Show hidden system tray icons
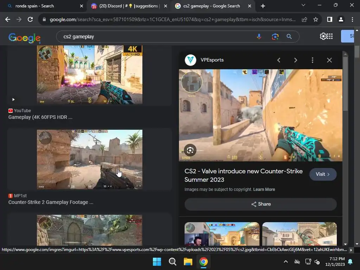 point(286,262)
